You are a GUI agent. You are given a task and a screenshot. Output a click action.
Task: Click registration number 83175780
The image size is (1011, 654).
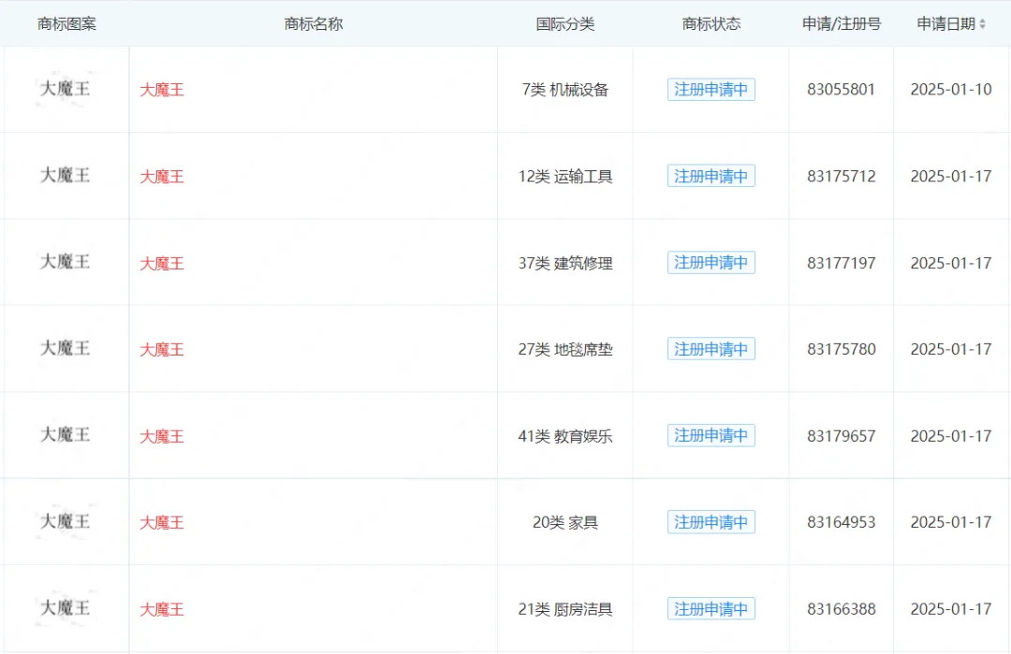click(842, 349)
